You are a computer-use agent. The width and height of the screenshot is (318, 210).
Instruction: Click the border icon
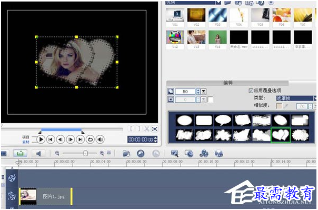pyautogui.click(x=171, y=99)
